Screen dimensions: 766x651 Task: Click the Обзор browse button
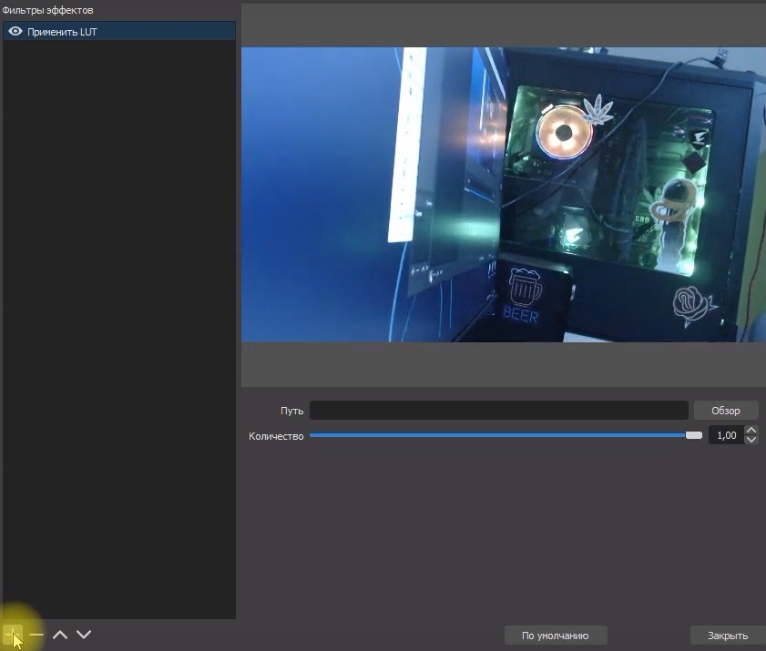tap(725, 411)
